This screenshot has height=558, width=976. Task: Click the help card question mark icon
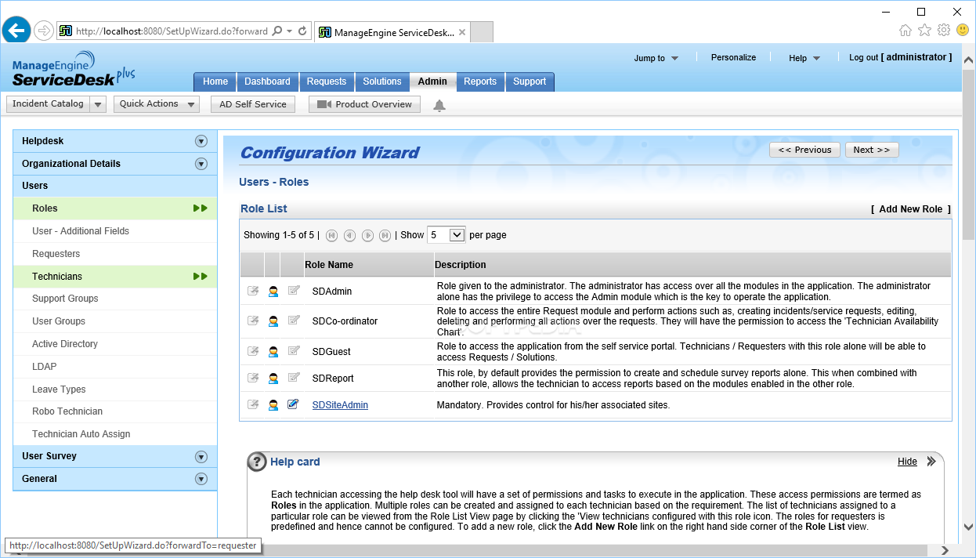[257, 462]
